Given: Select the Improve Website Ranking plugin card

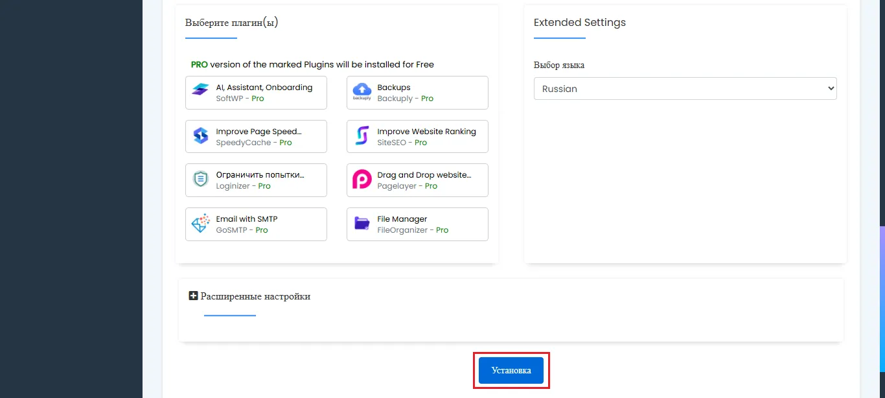Looking at the screenshot, I should tap(417, 136).
